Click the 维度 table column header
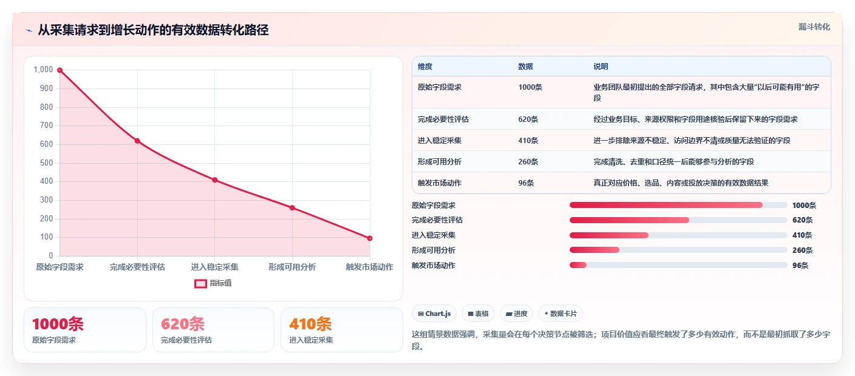The height and width of the screenshot is (376, 855). (x=425, y=67)
